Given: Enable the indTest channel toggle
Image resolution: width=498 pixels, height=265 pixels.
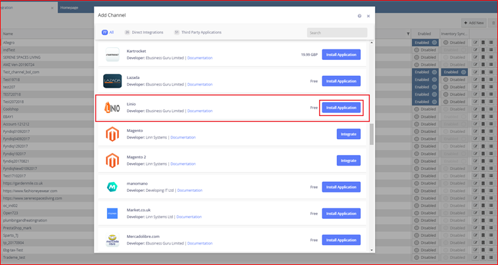Looking at the screenshot, I should [x=425, y=49].
